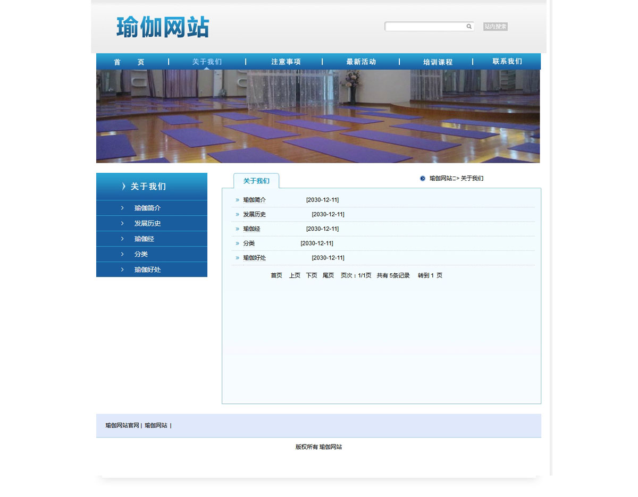The height and width of the screenshot is (497, 638).
Task: Click double-arrow bullet beside list item 瑜伽经
Action: (x=238, y=229)
